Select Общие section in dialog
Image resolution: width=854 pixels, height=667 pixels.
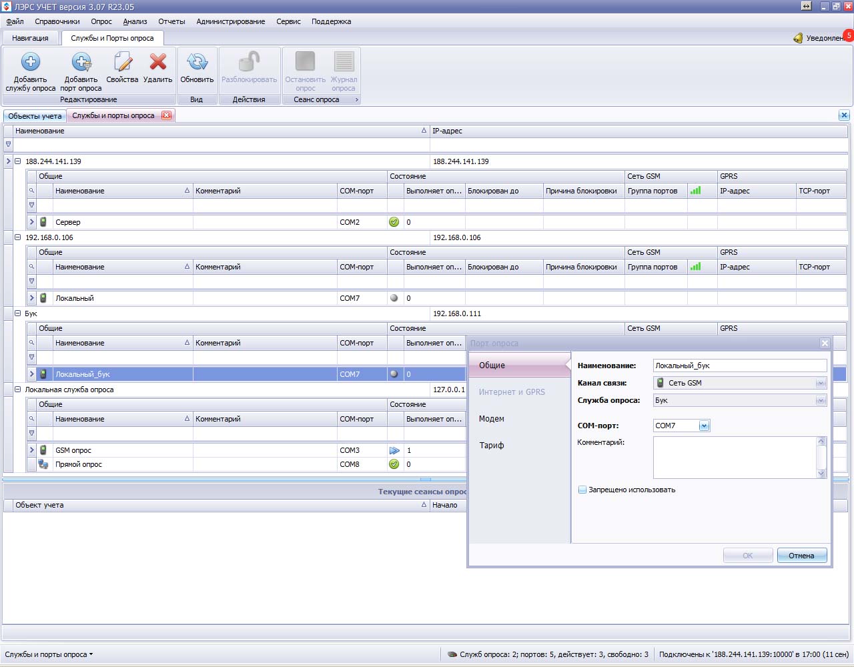(x=520, y=366)
